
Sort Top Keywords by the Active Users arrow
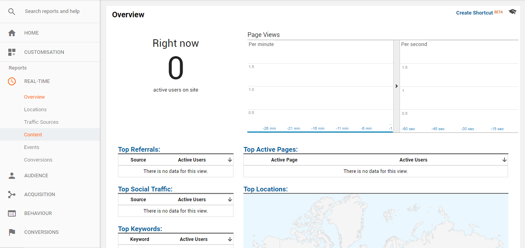click(230, 239)
